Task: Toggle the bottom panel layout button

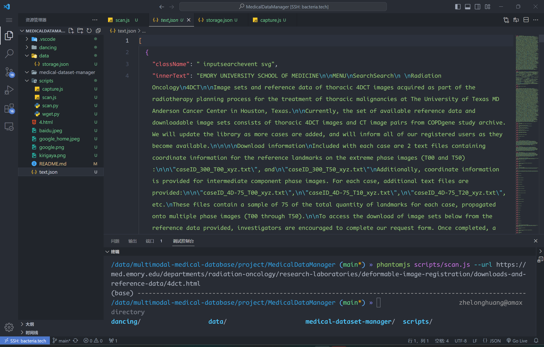Action: pos(468,7)
